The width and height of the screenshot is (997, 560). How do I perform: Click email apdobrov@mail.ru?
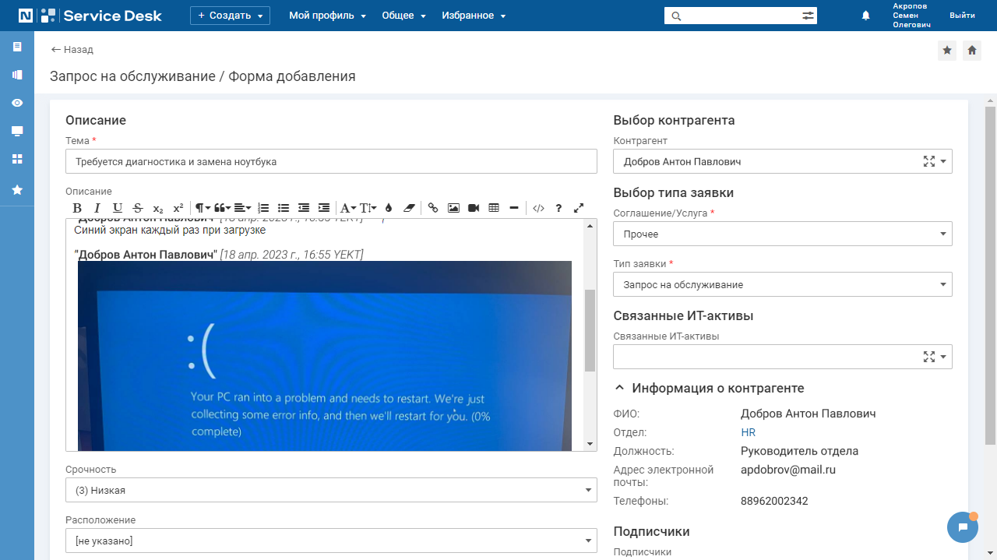point(788,470)
